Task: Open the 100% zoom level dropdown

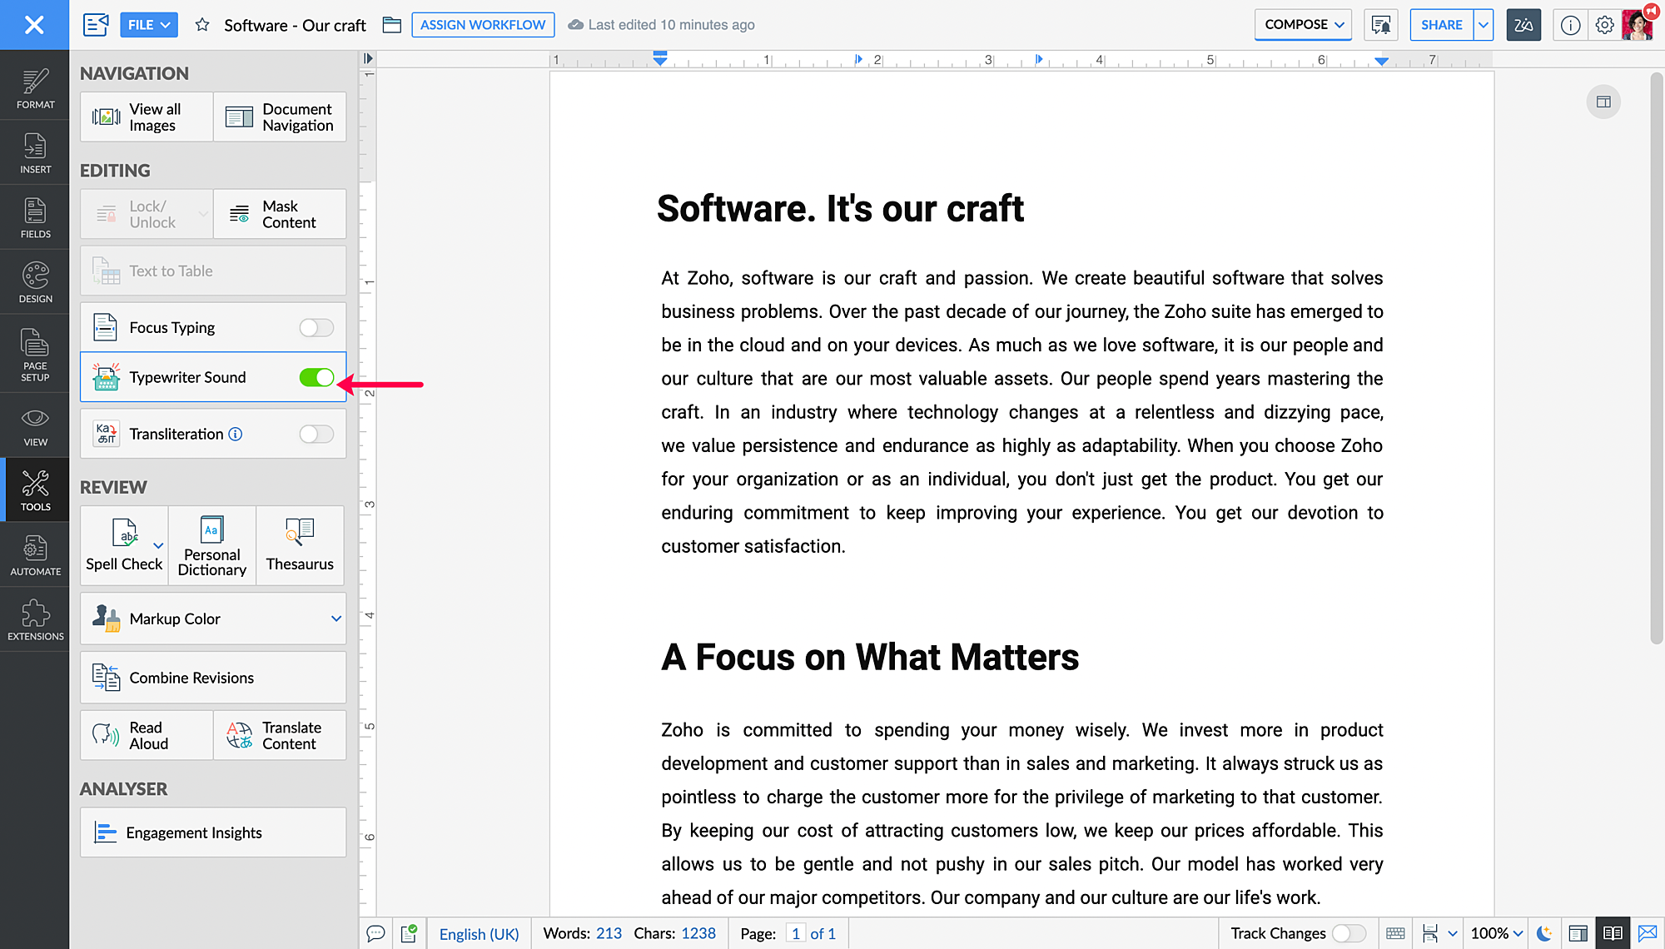Action: 1496,933
